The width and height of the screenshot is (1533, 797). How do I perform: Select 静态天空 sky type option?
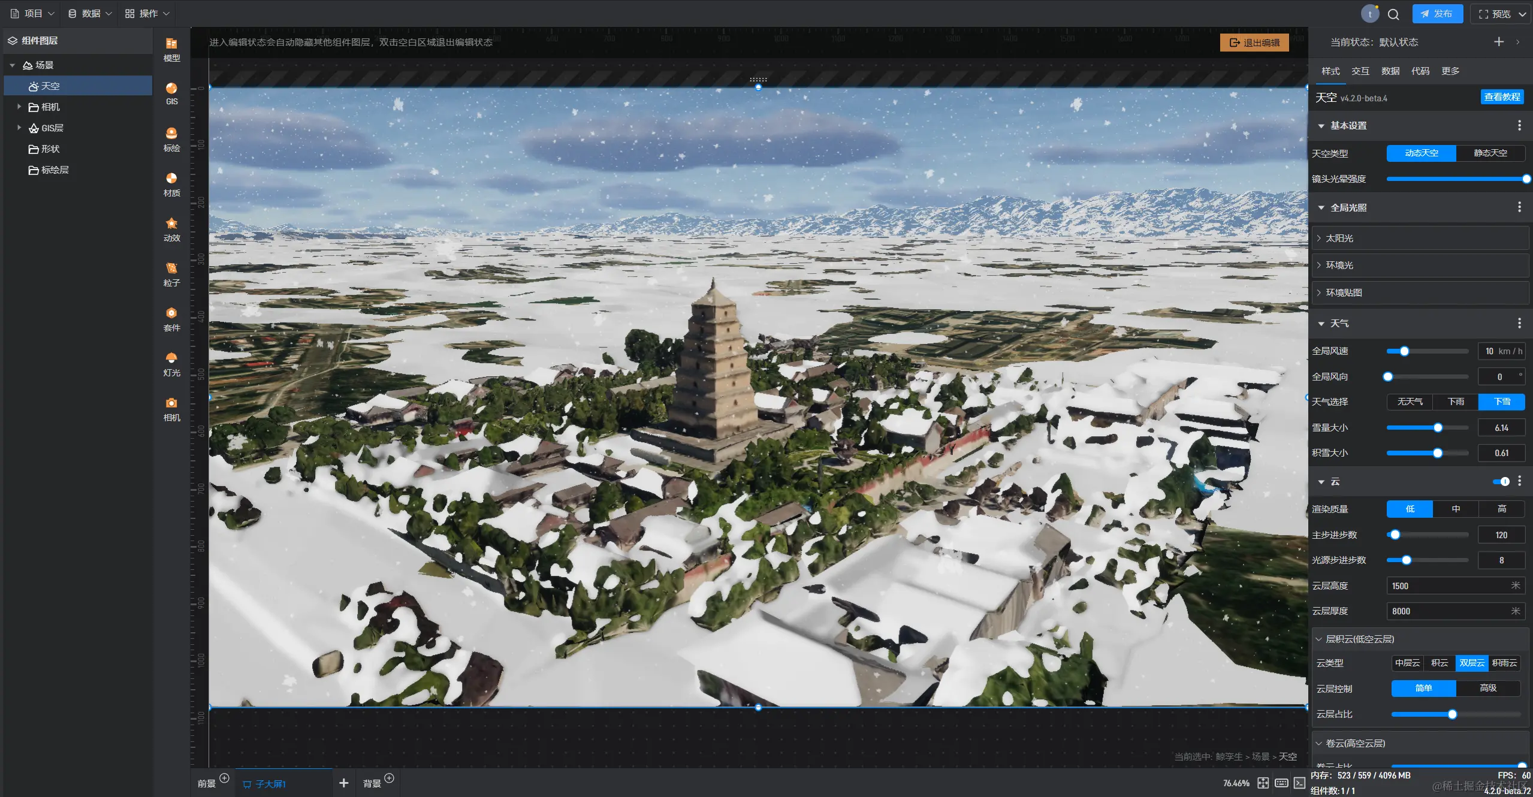tap(1490, 153)
